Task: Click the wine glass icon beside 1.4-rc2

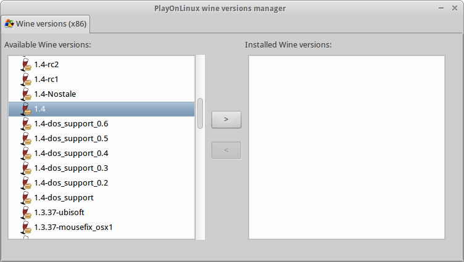Action: point(26,65)
